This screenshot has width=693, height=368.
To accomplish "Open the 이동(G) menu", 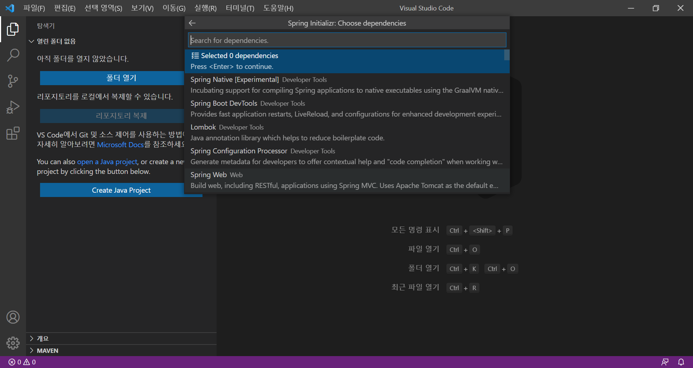I will tap(174, 8).
